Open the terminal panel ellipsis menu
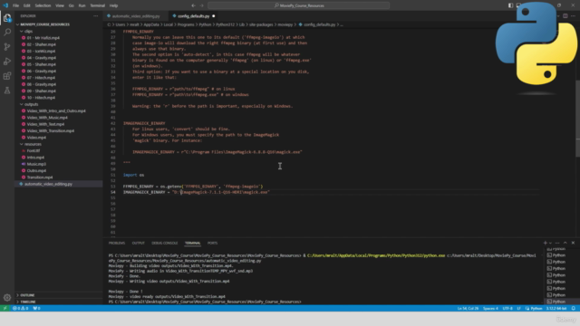This screenshot has height=326, width=580. (557, 243)
